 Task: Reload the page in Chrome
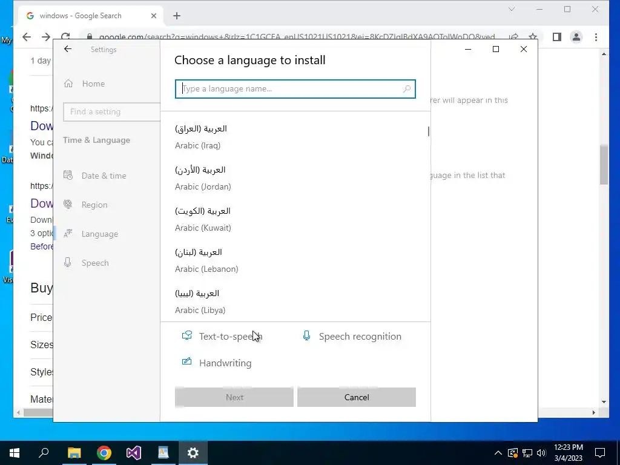65,36
